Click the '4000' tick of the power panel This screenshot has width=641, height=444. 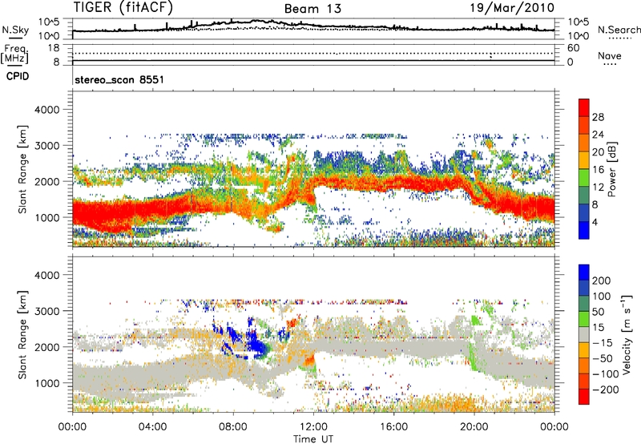point(46,110)
